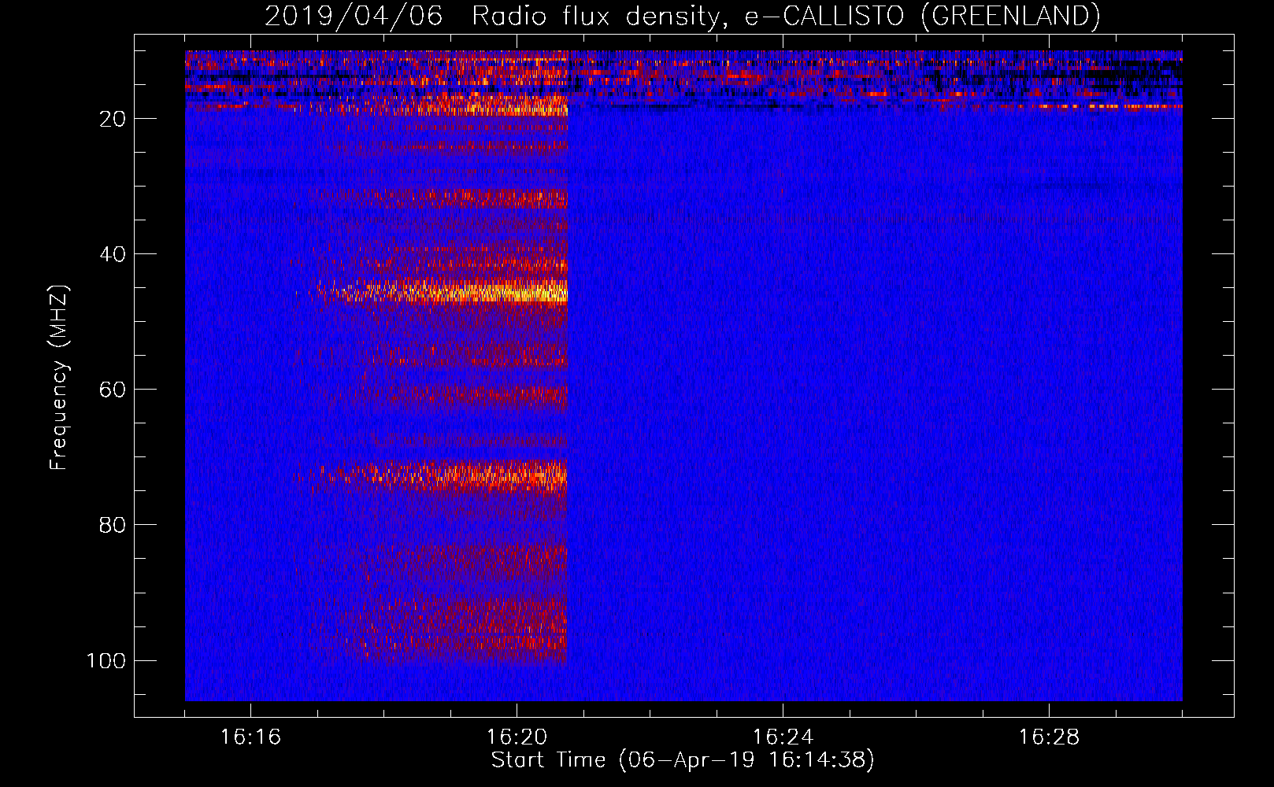Click the 40 MHz frequency tick label
Screen dimensions: 1274x787
113,254
